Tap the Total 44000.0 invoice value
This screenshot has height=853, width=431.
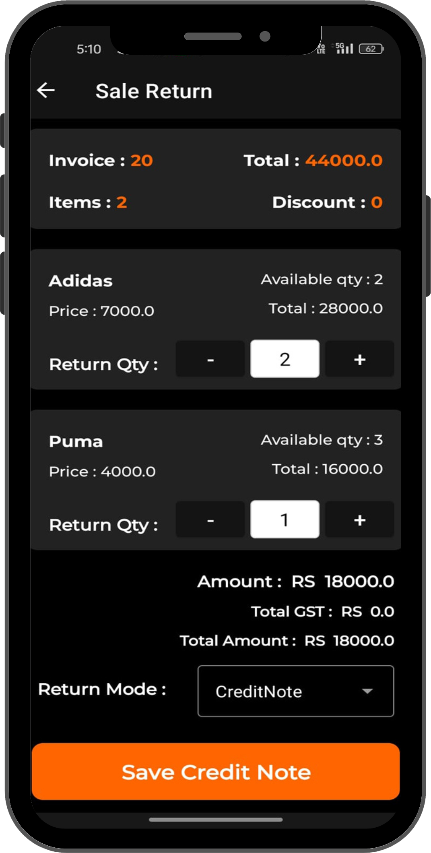344,161
